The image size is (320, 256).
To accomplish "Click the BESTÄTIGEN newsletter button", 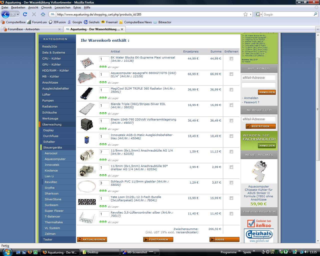I will (x=261, y=126).
